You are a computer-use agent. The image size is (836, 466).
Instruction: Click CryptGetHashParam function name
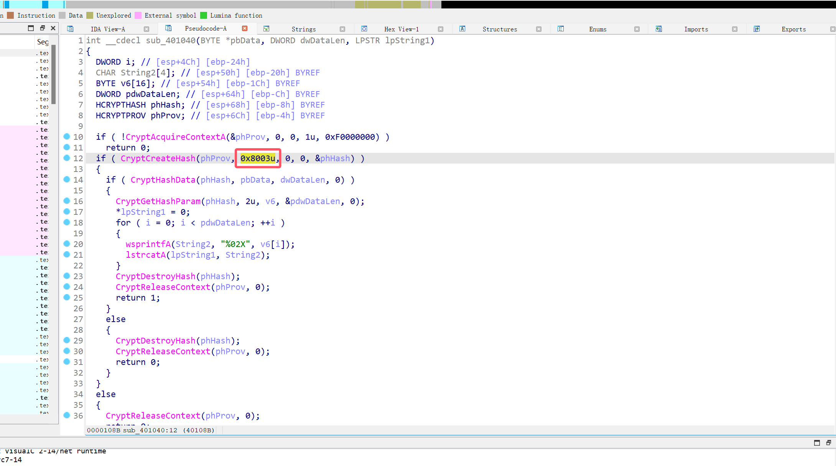pos(158,201)
